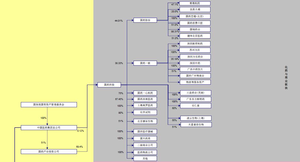Click the 35.19% percentage label
Image resolution: width=300 pixels, height=162 pixels.
click(175, 59)
